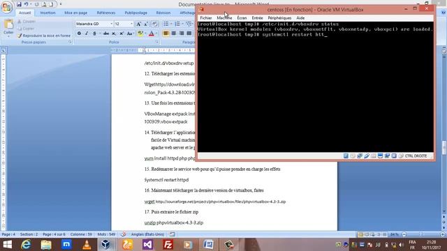
Task: Open the Aide menu in VirtualBox
Action: pos(300,18)
